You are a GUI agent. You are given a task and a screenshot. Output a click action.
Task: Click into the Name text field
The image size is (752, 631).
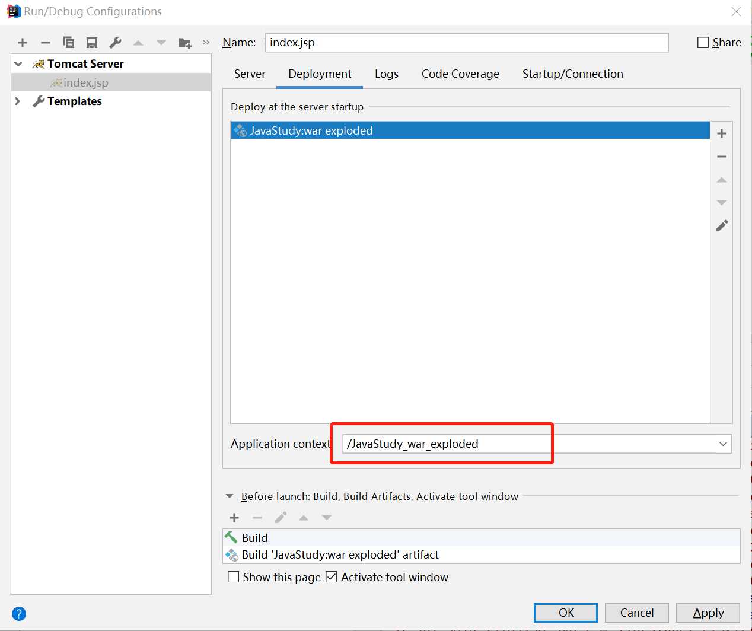click(467, 43)
